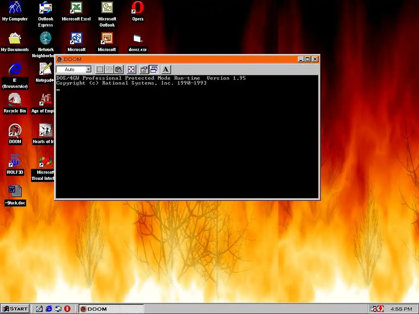Minimize the DOOM window
Screen dimensions: 419x314
[301, 59]
